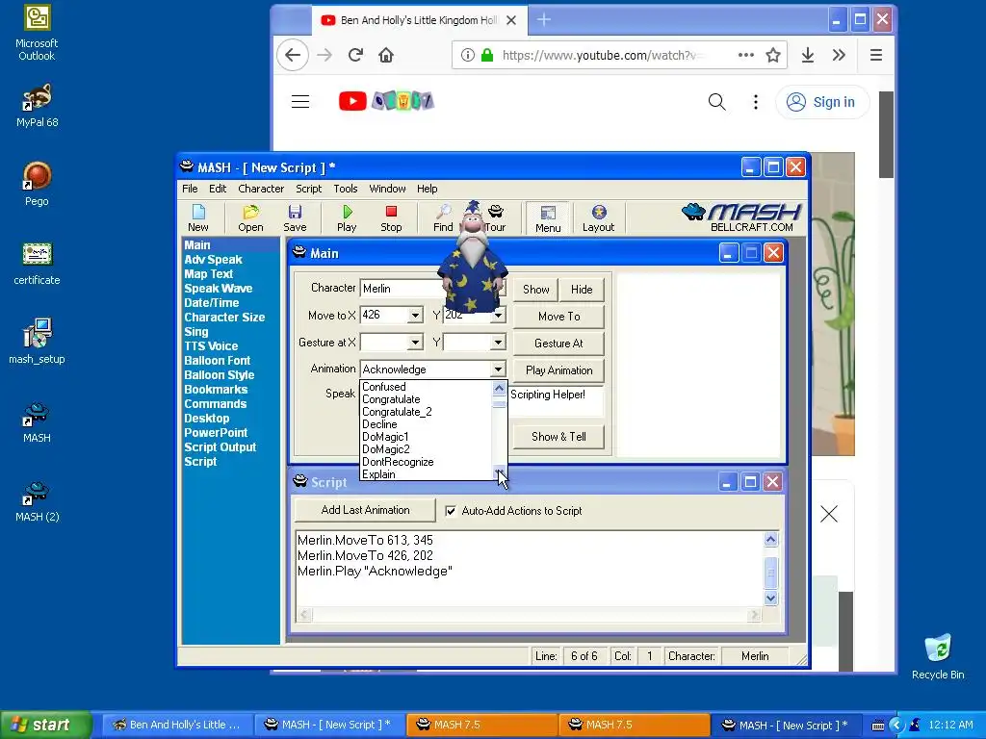The width and height of the screenshot is (986, 739).
Task: Click the script box scroll-down arrow
Action: [771, 598]
